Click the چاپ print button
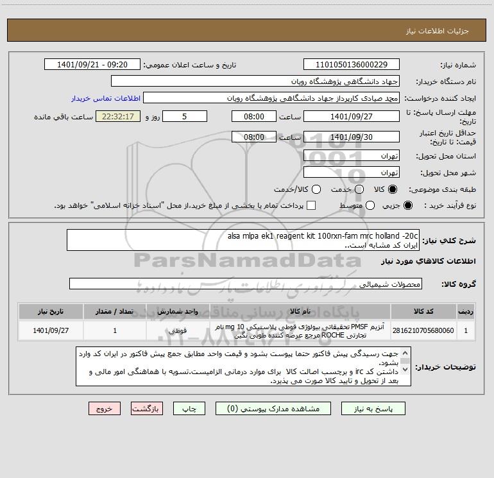This screenshot has width=494, height=478. 189,409
